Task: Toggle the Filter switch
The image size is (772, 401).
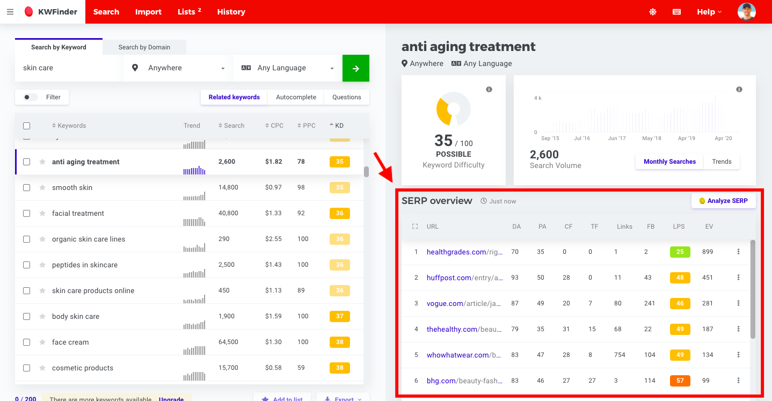Action: pyautogui.click(x=31, y=97)
